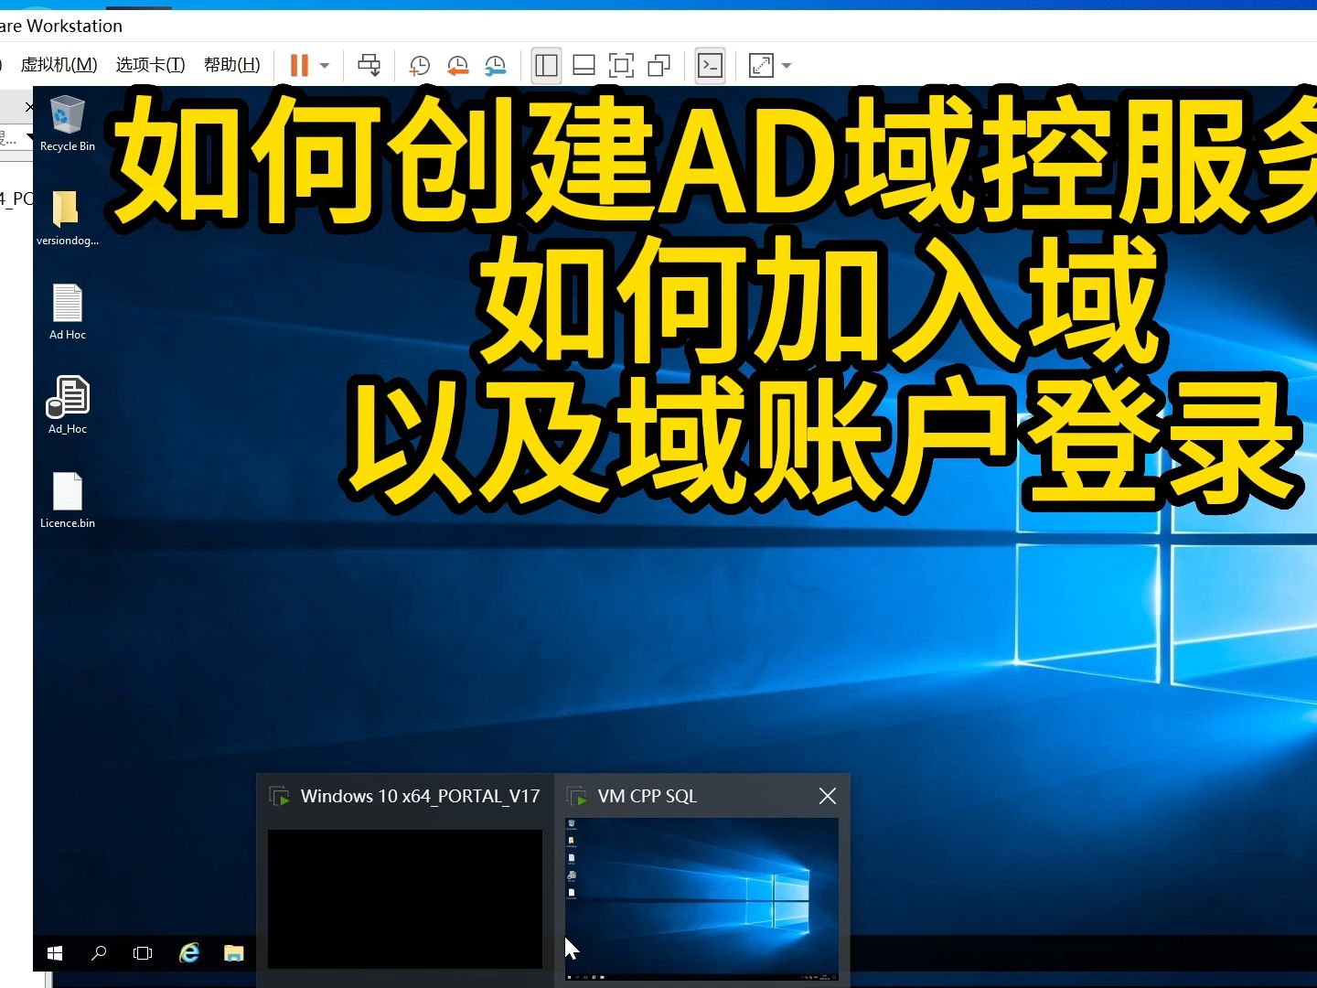The image size is (1317, 988).
Task: Close the VM CPP SQL thumbnail
Action: [827, 796]
